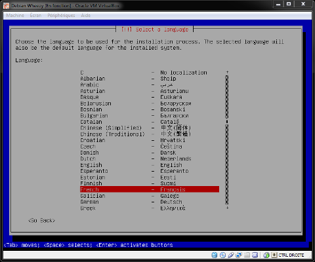Select the C - No localization entry

150,72
